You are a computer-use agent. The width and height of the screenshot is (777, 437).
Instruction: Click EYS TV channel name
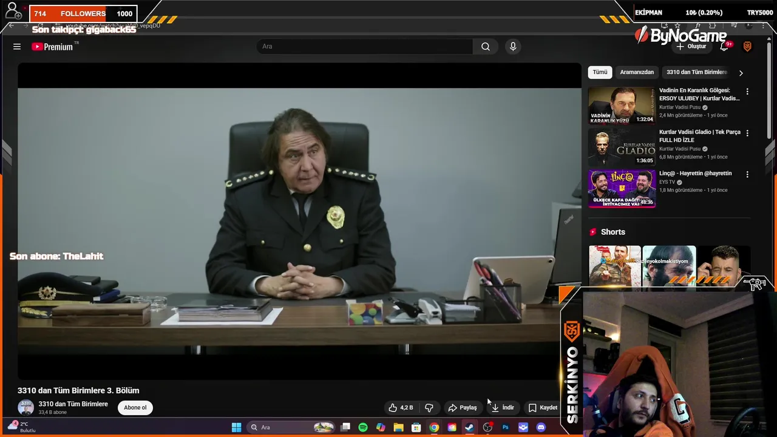667,182
